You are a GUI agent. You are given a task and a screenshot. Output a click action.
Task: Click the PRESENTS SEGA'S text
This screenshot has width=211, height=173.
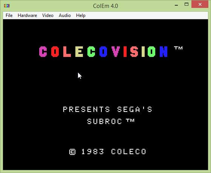pos(107,109)
